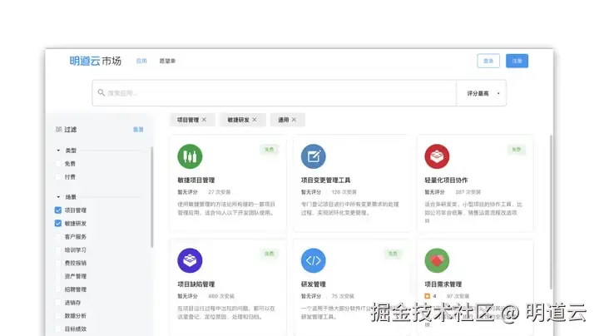The height and width of the screenshot is (336, 599).
Task: Click the 明道云市场 logo
Action: click(x=95, y=61)
